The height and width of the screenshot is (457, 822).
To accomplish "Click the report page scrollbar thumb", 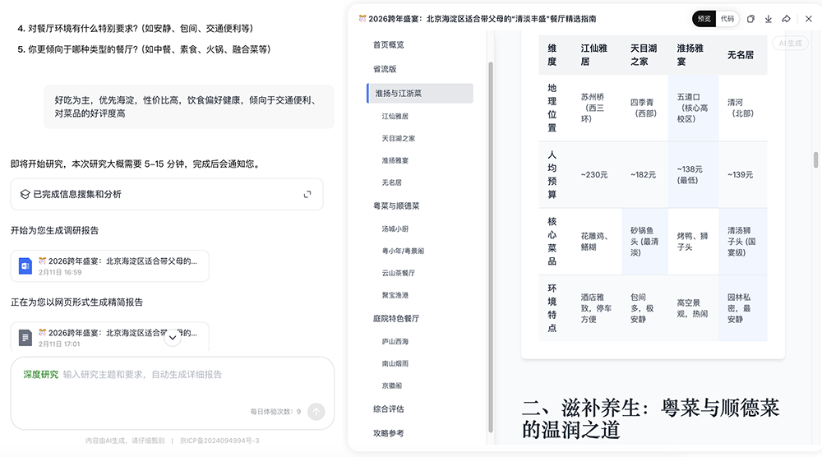I will (x=815, y=159).
